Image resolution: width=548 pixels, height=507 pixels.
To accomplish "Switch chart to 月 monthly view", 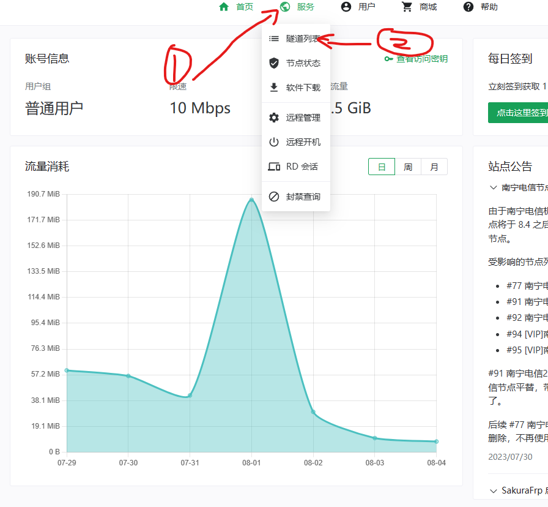I will coord(434,167).
